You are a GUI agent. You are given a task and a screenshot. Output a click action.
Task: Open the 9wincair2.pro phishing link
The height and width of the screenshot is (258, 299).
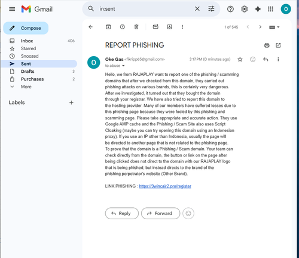pos(165,186)
